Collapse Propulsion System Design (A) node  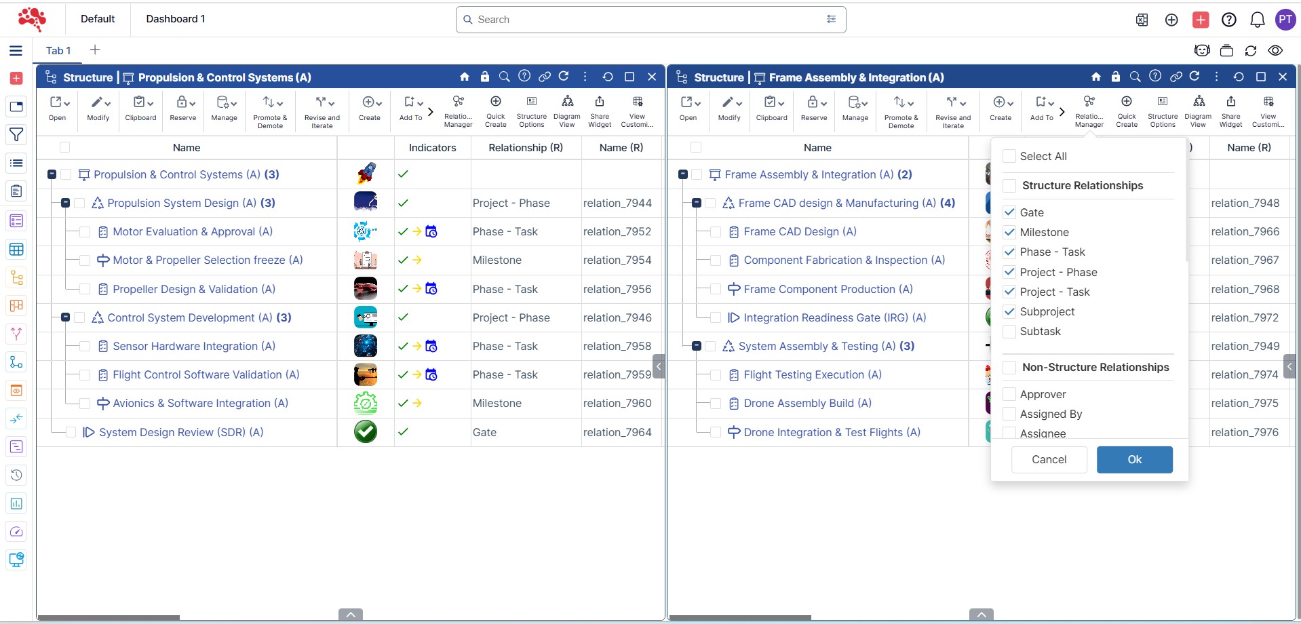click(x=66, y=203)
